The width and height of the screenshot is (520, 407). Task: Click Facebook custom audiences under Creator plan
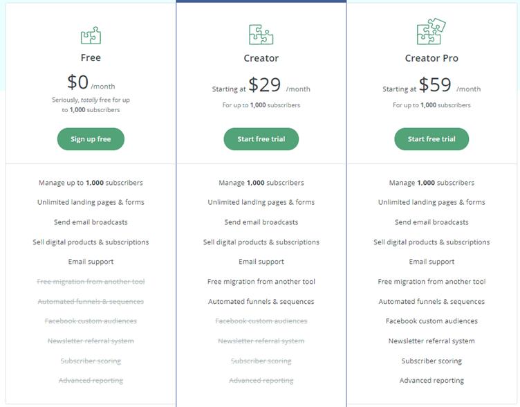point(261,321)
